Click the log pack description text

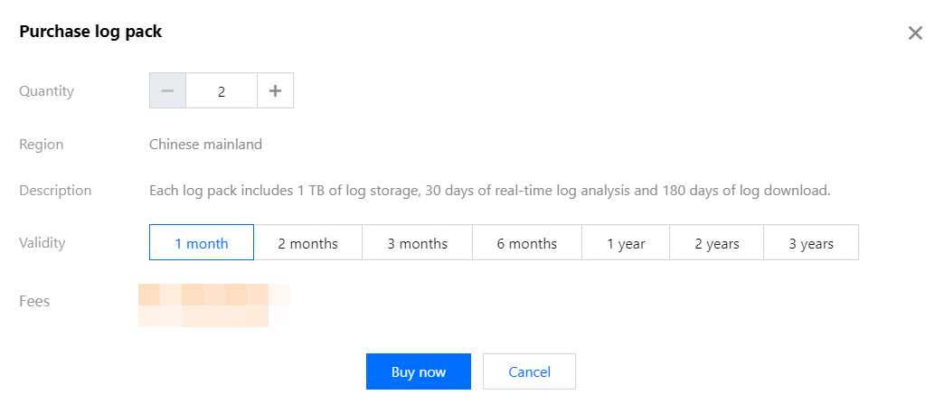point(489,191)
